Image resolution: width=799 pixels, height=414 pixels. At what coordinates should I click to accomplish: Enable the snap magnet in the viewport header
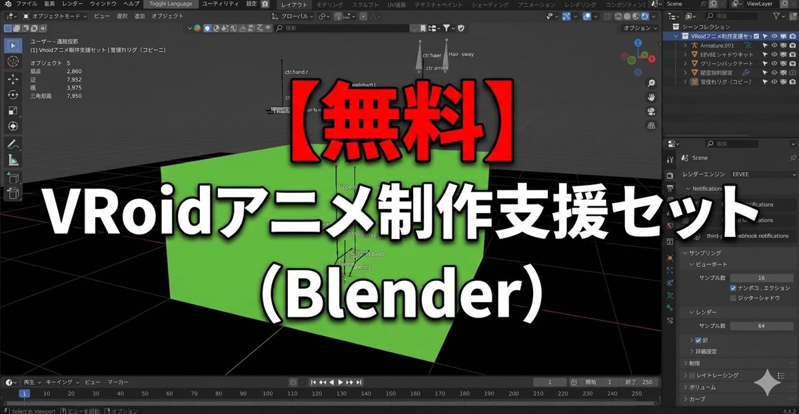[337, 17]
